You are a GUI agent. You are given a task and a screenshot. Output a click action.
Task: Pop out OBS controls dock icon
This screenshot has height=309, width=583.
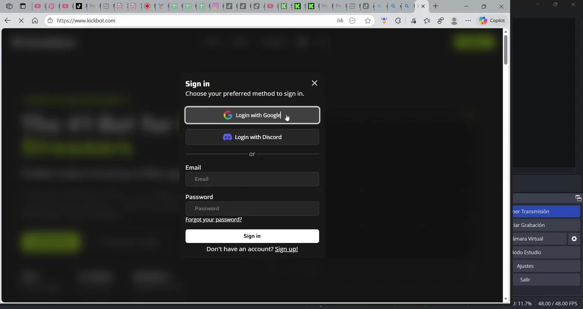(x=578, y=198)
